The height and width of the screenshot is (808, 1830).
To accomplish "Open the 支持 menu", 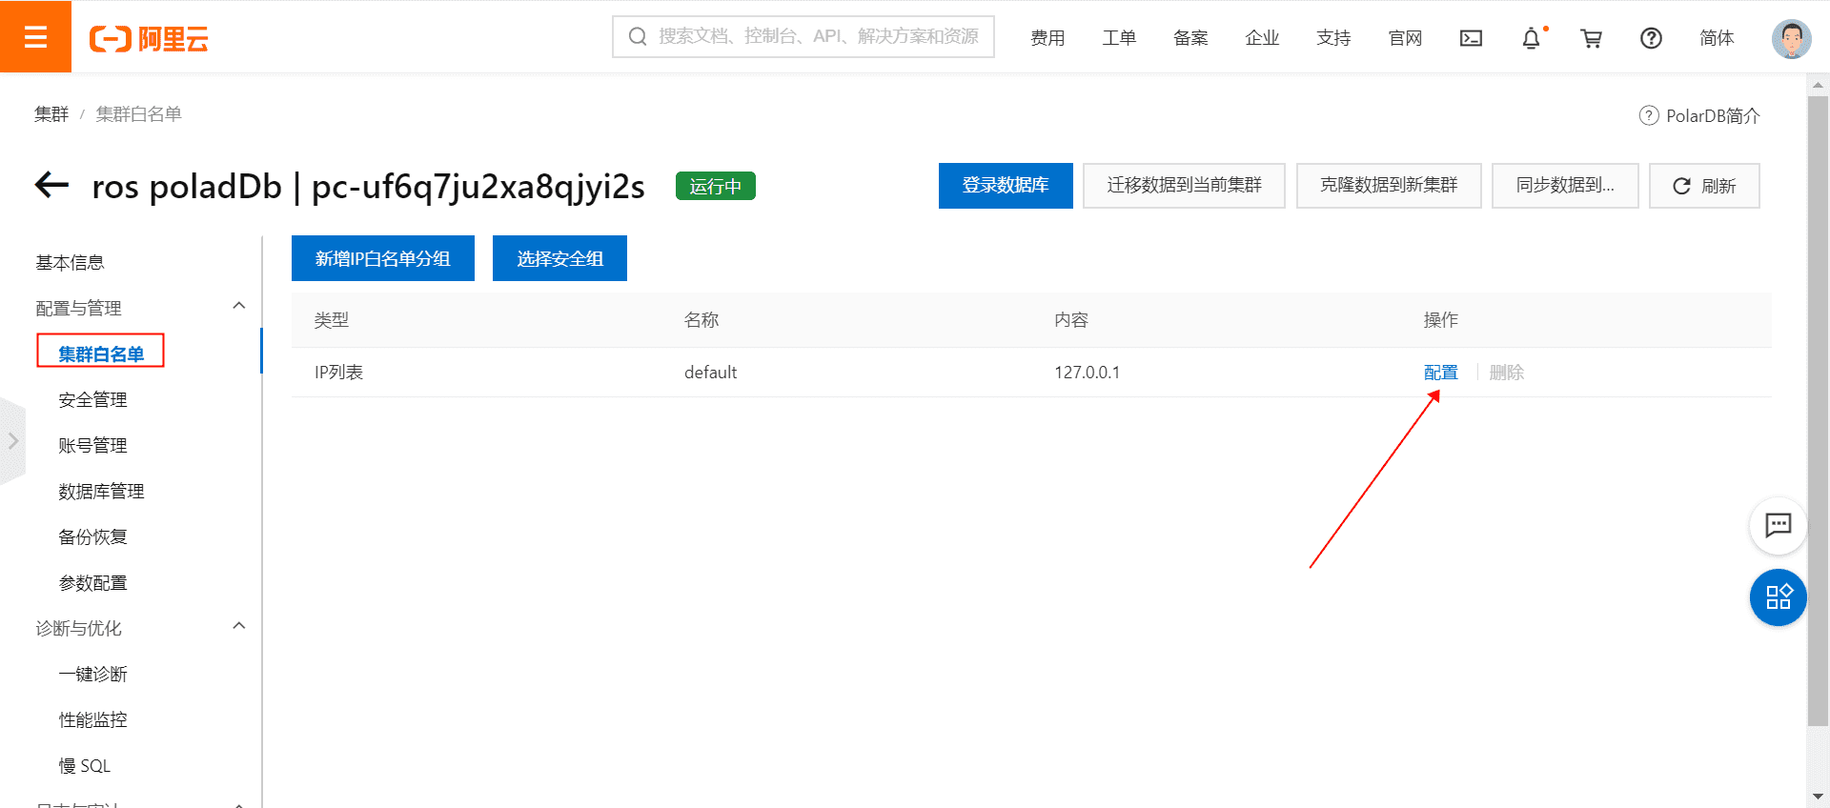I will (1333, 38).
